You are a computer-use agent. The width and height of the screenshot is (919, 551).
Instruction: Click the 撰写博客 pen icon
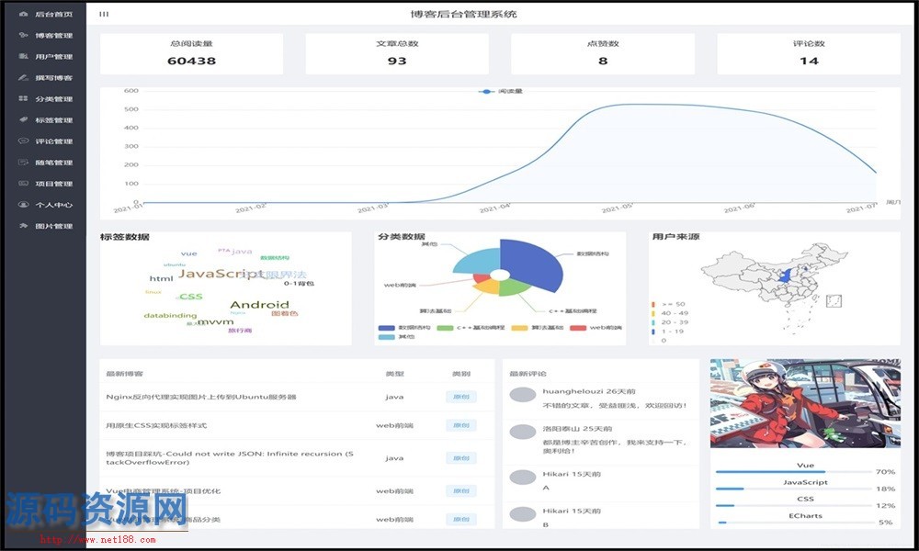pyautogui.click(x=24, y=78)
